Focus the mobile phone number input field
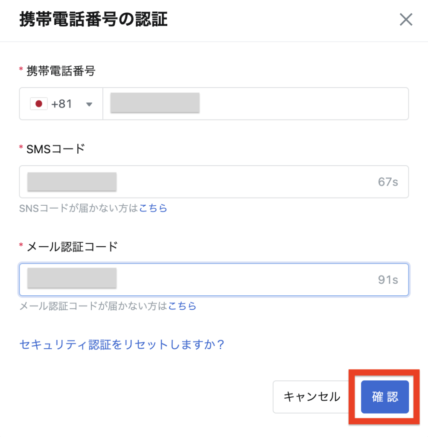428x437 pixels. (256, 104)
